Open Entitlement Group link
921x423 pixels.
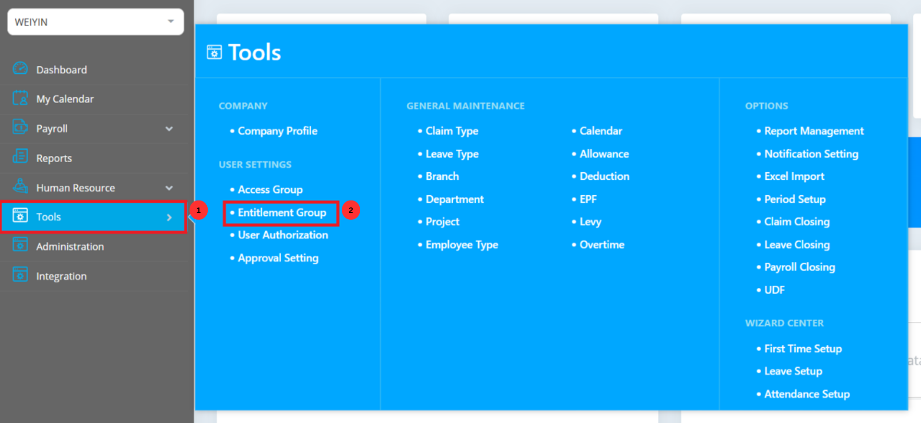point(282,212)
